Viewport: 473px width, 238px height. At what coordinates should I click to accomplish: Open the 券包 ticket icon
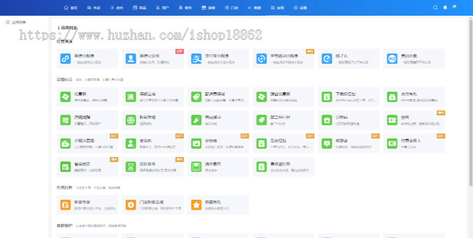tap(392, 120)
